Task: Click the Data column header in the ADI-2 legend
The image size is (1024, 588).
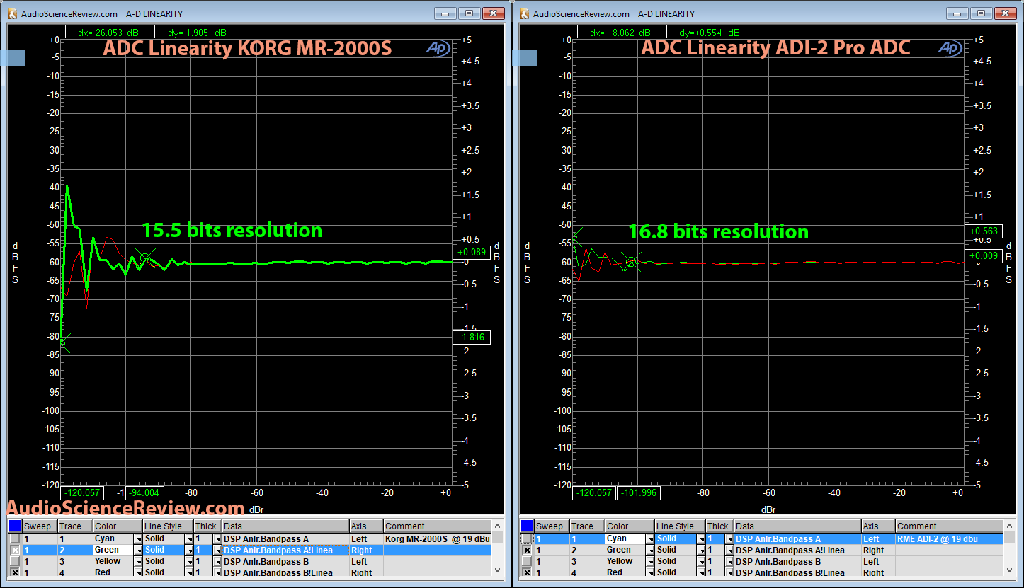Action: coord(797,526)
